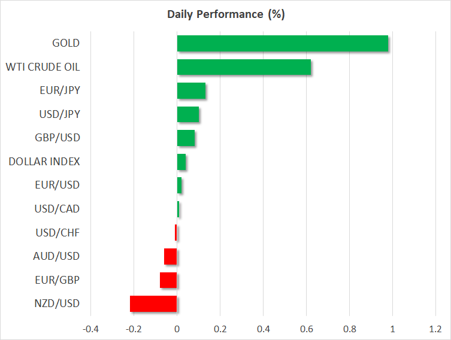Click the EUR/USD category label
451x340 pixels.
coord(57,185)
